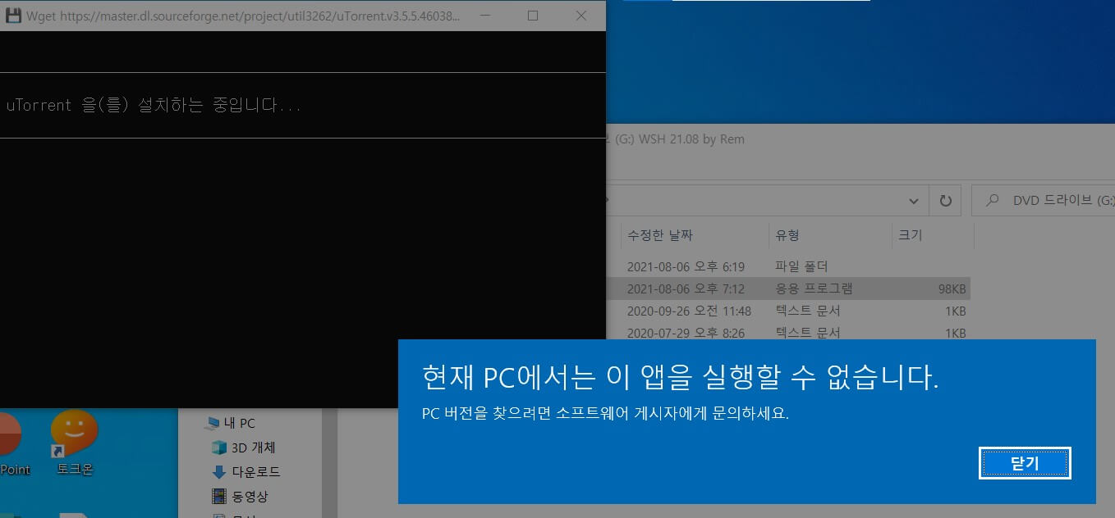Minimize the Wget console window
Image resolution: width=1115 pixels, height=518 pixels.
(x=484, y=16)
